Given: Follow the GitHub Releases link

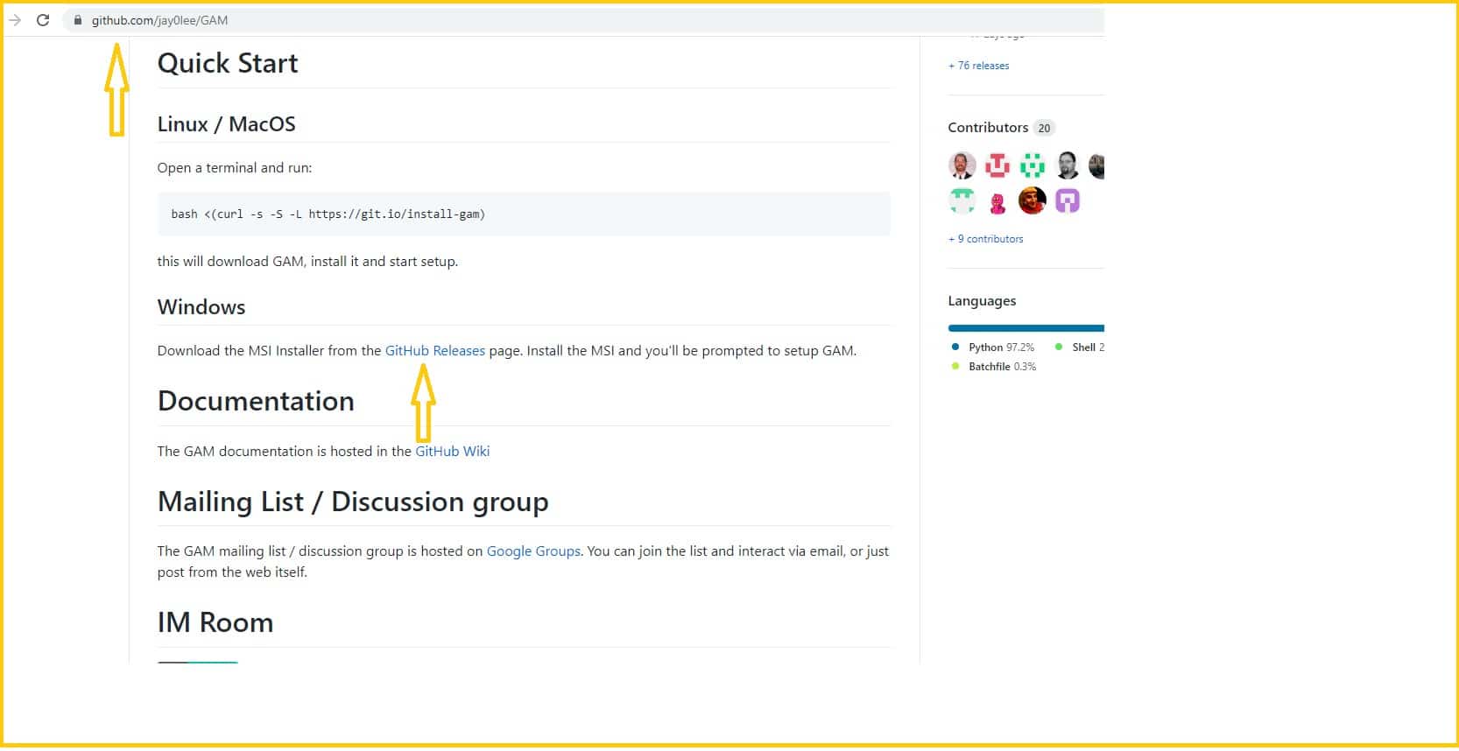Looking at the screenshot, I should tap(434, 351).
